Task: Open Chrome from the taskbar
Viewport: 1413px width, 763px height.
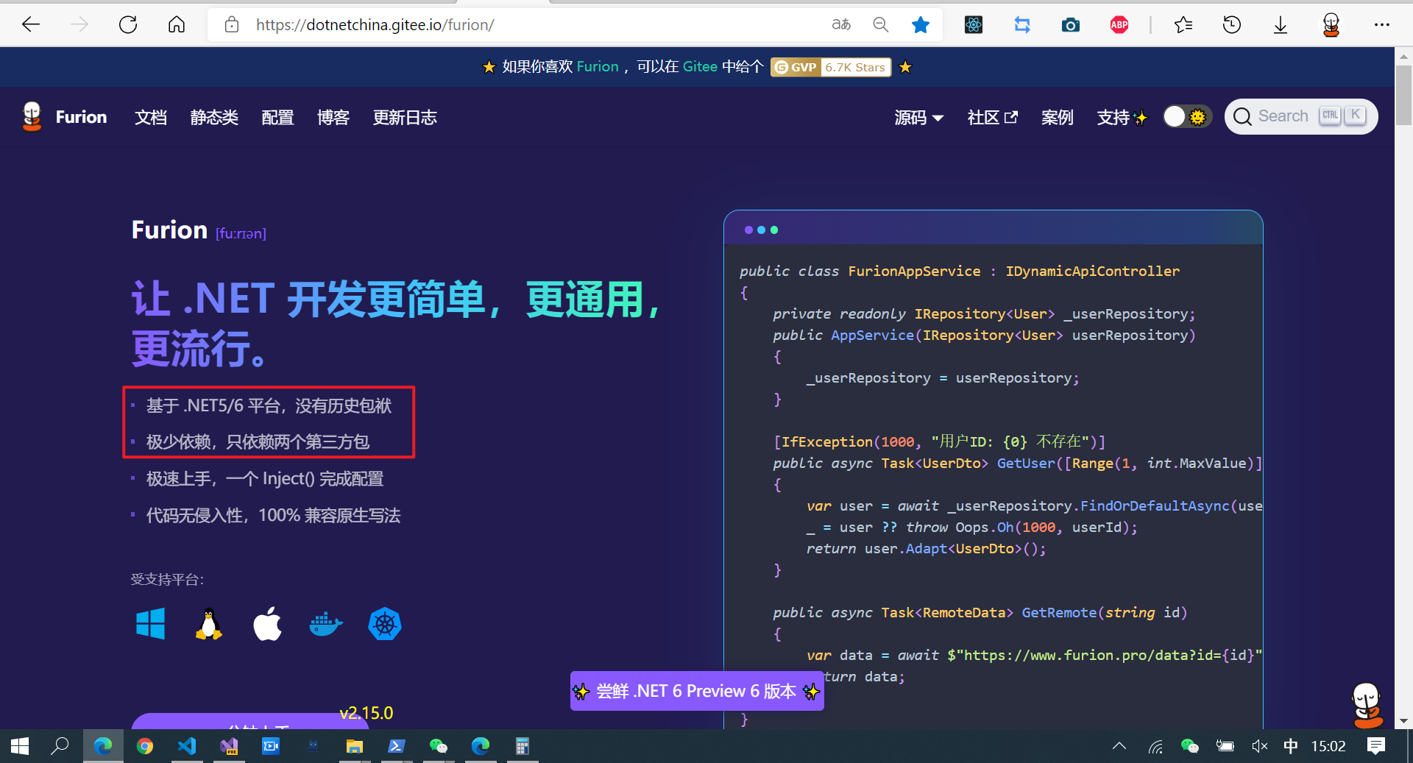Action: click(145, 746)
